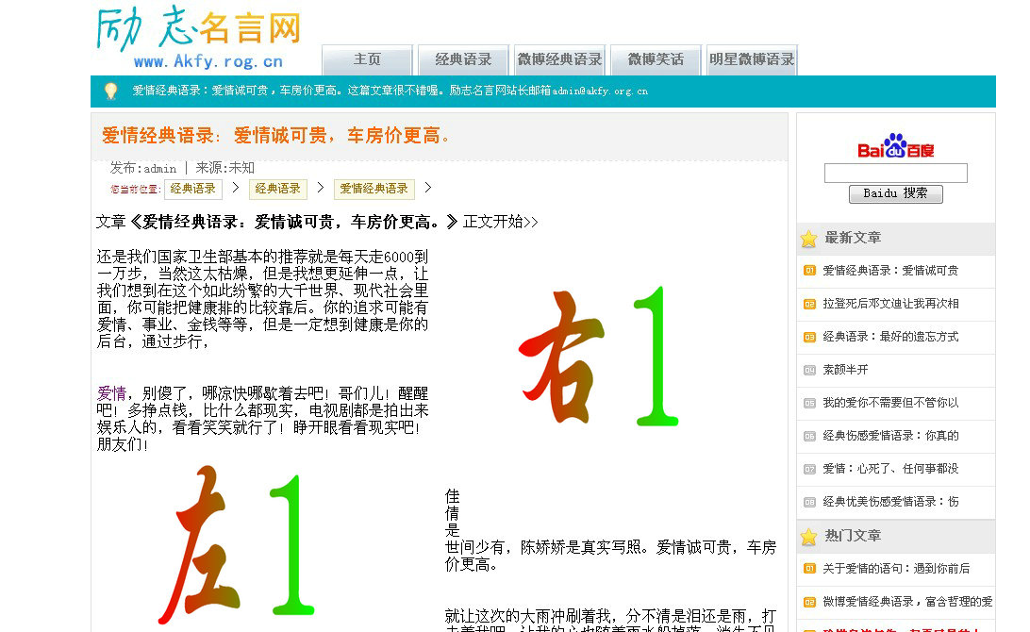Open the 主页 navigation tab

(x=367, y=59)
